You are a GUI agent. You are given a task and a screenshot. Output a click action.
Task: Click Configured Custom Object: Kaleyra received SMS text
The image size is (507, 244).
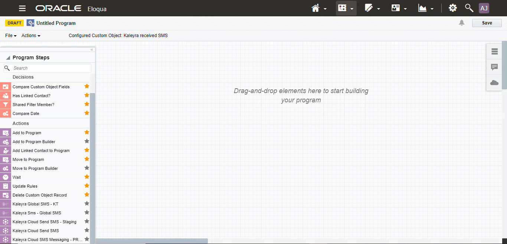pyautogui.click(x=118, y=36)
